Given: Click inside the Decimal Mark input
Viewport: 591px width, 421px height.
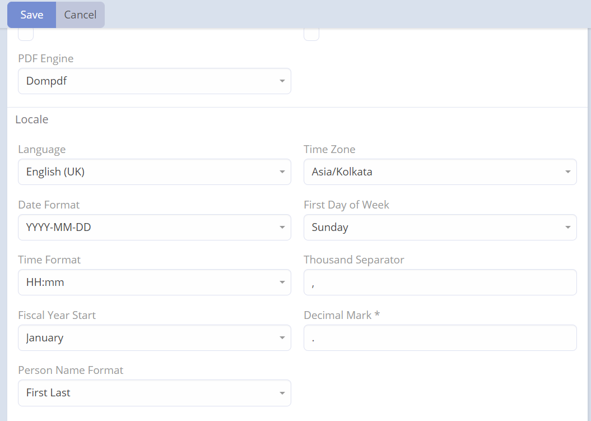Looking at the screenshot, I should click(440, 338).
